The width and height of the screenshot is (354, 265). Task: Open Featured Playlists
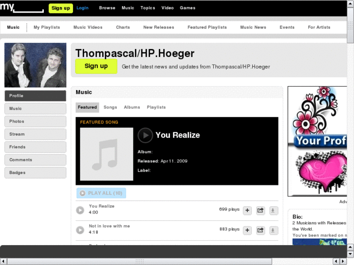pos(207,27)
